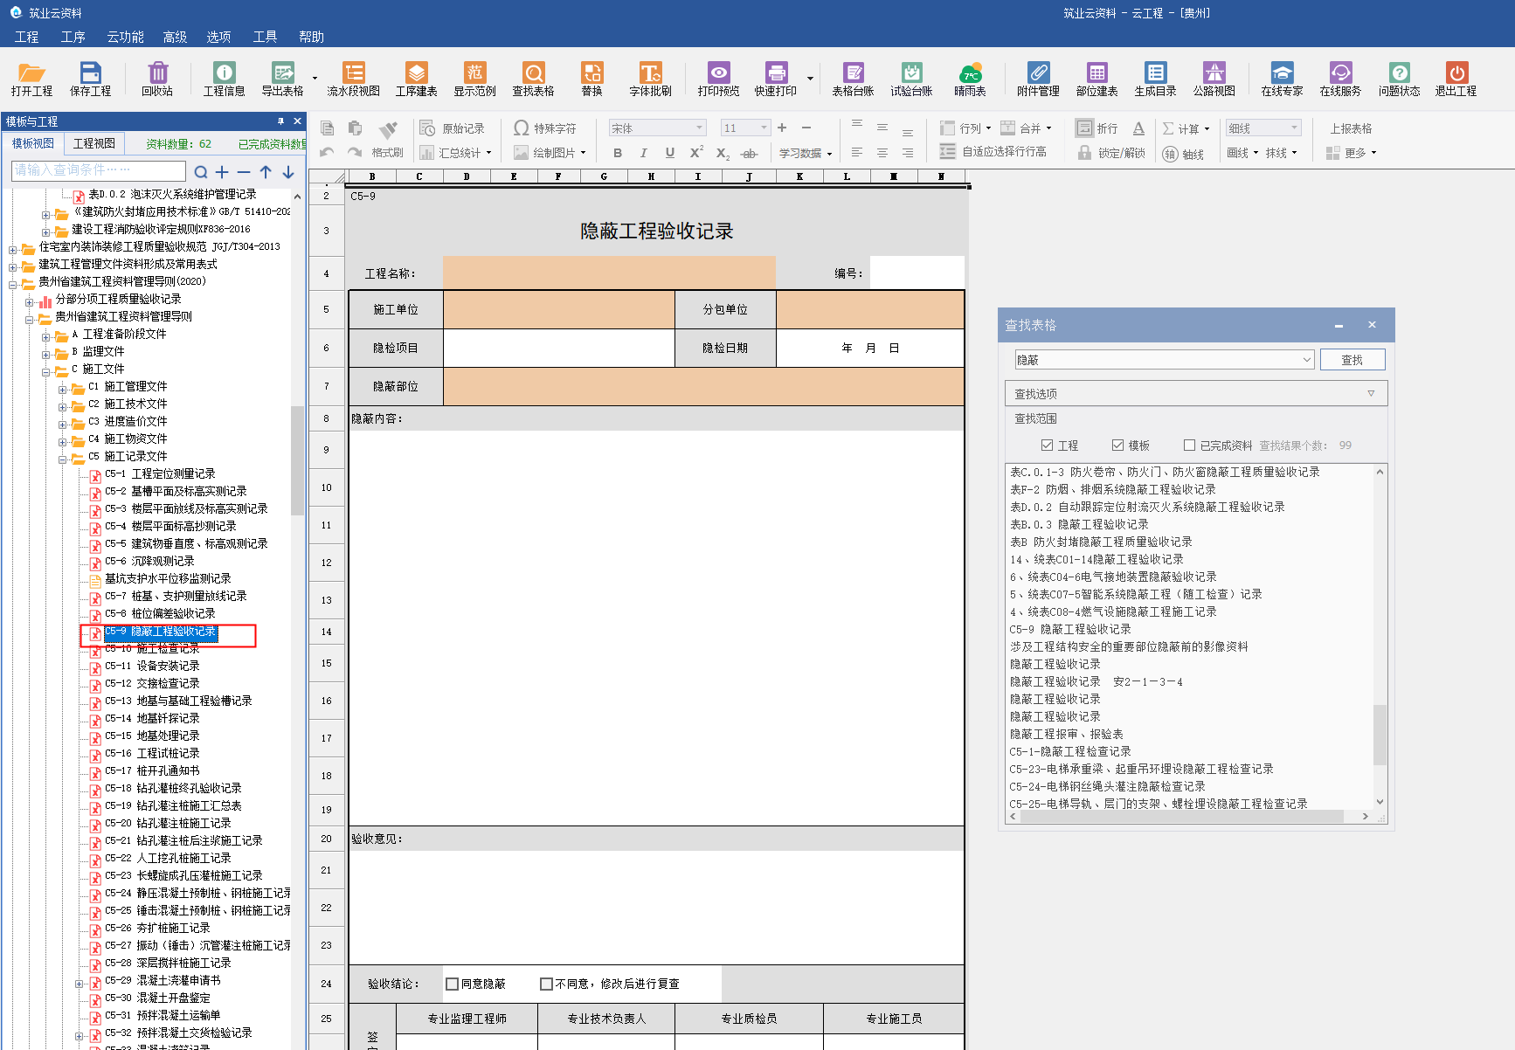Open the font size 11 dropdown
The width and height of the screenshot is (1515, 1050).
764,128
